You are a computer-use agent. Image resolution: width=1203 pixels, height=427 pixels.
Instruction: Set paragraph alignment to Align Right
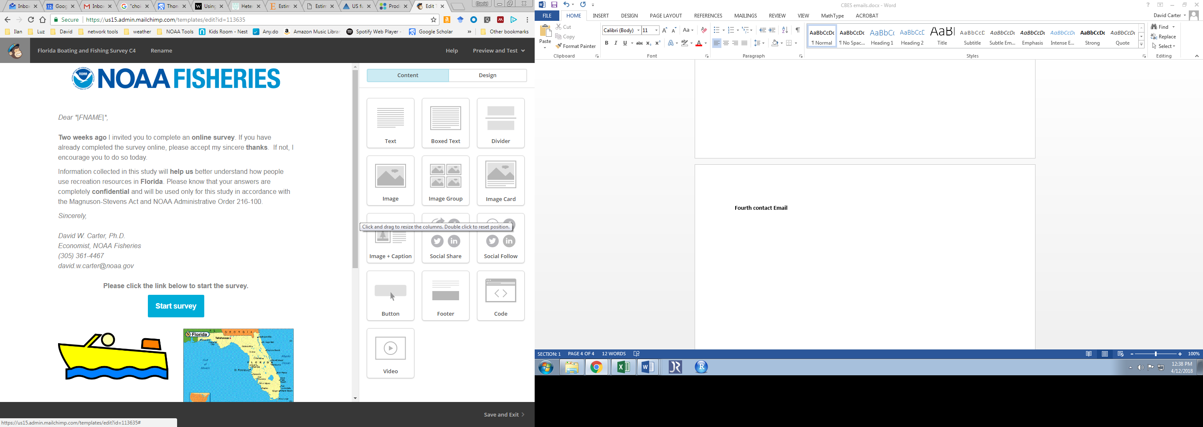click(x=735, y=43)
